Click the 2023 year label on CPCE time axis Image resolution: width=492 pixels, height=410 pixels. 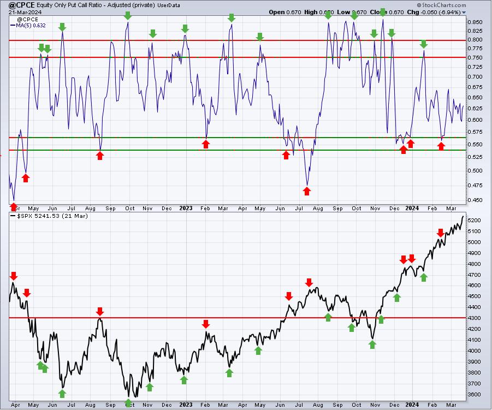click(186, 208)
